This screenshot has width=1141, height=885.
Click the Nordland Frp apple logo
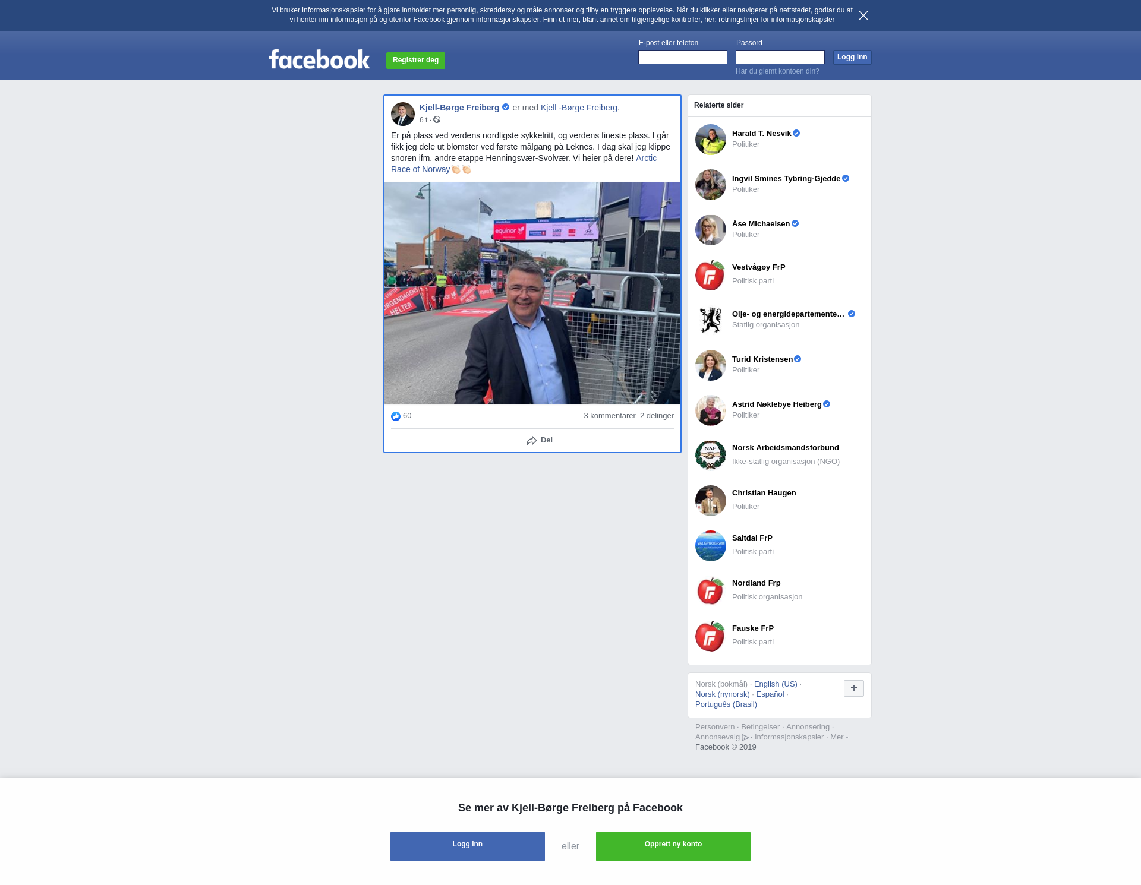[711, 591]
